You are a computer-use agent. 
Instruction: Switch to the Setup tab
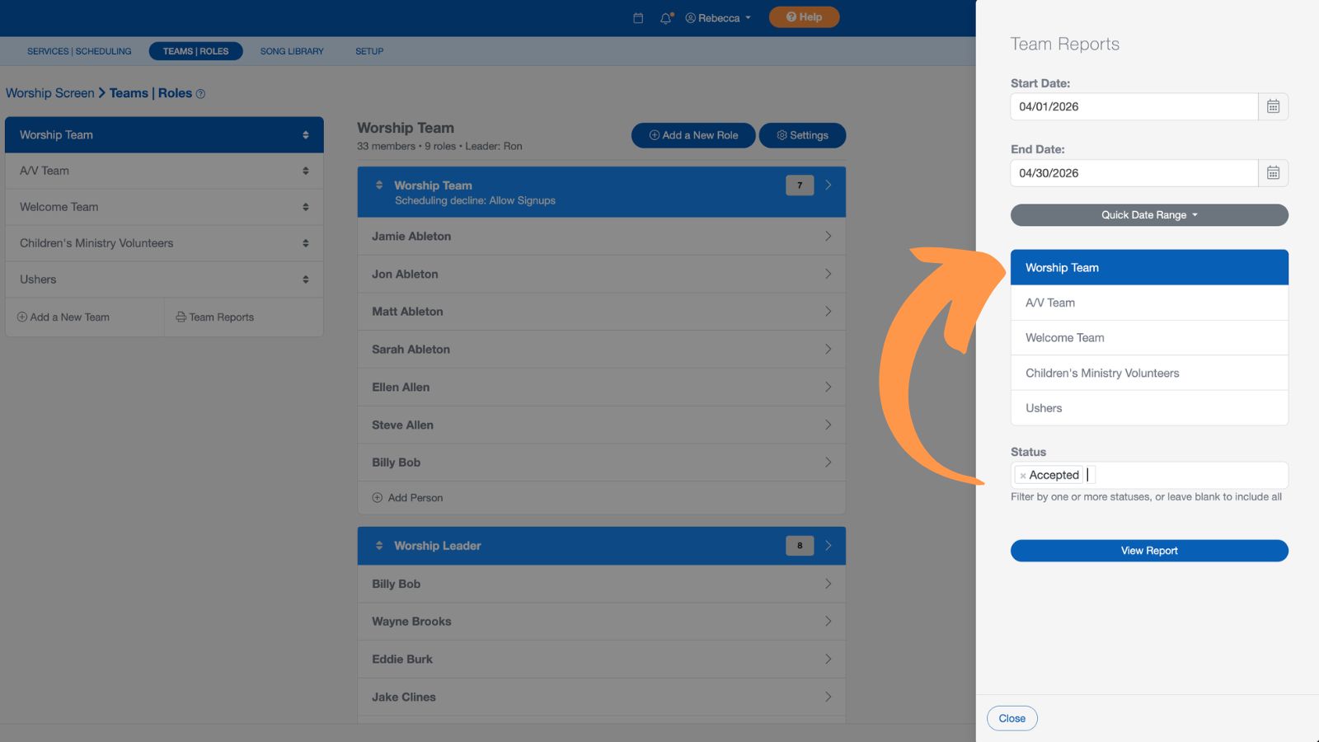click(368, 51)
